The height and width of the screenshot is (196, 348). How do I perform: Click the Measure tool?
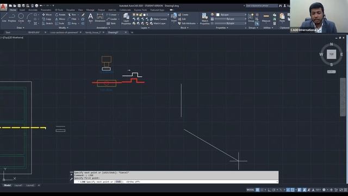pos(266,17)
